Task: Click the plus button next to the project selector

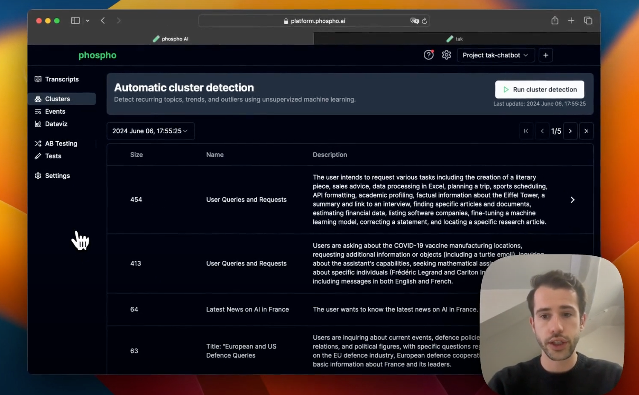Action: tap(546, 55)
